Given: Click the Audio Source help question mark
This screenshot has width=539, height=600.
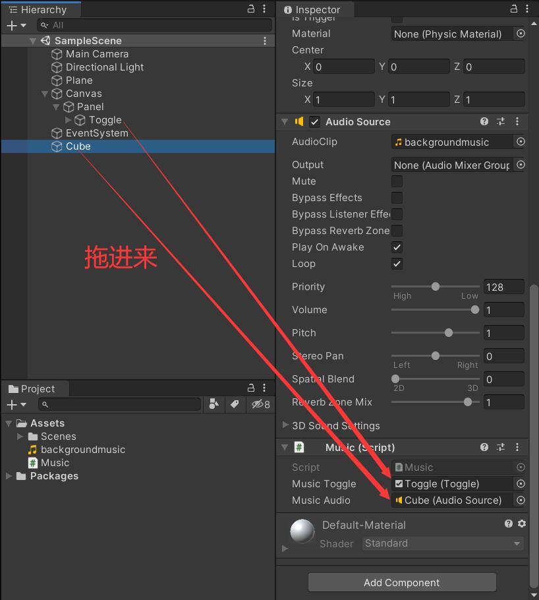Looking at the screenshot, I should (484, 121).
